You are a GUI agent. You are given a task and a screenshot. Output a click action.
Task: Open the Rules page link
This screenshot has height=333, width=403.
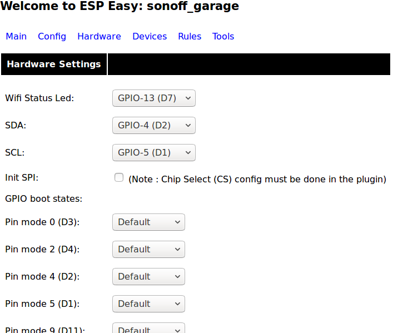190,37
